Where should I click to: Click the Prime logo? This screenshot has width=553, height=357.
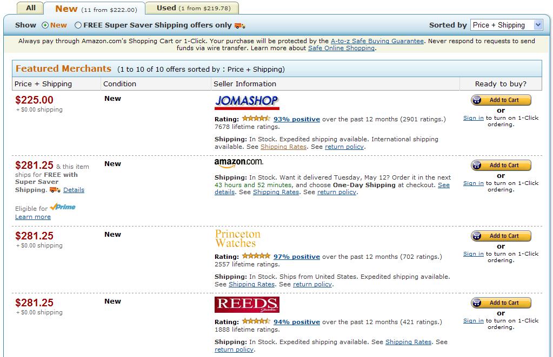(x=63, y=207)
